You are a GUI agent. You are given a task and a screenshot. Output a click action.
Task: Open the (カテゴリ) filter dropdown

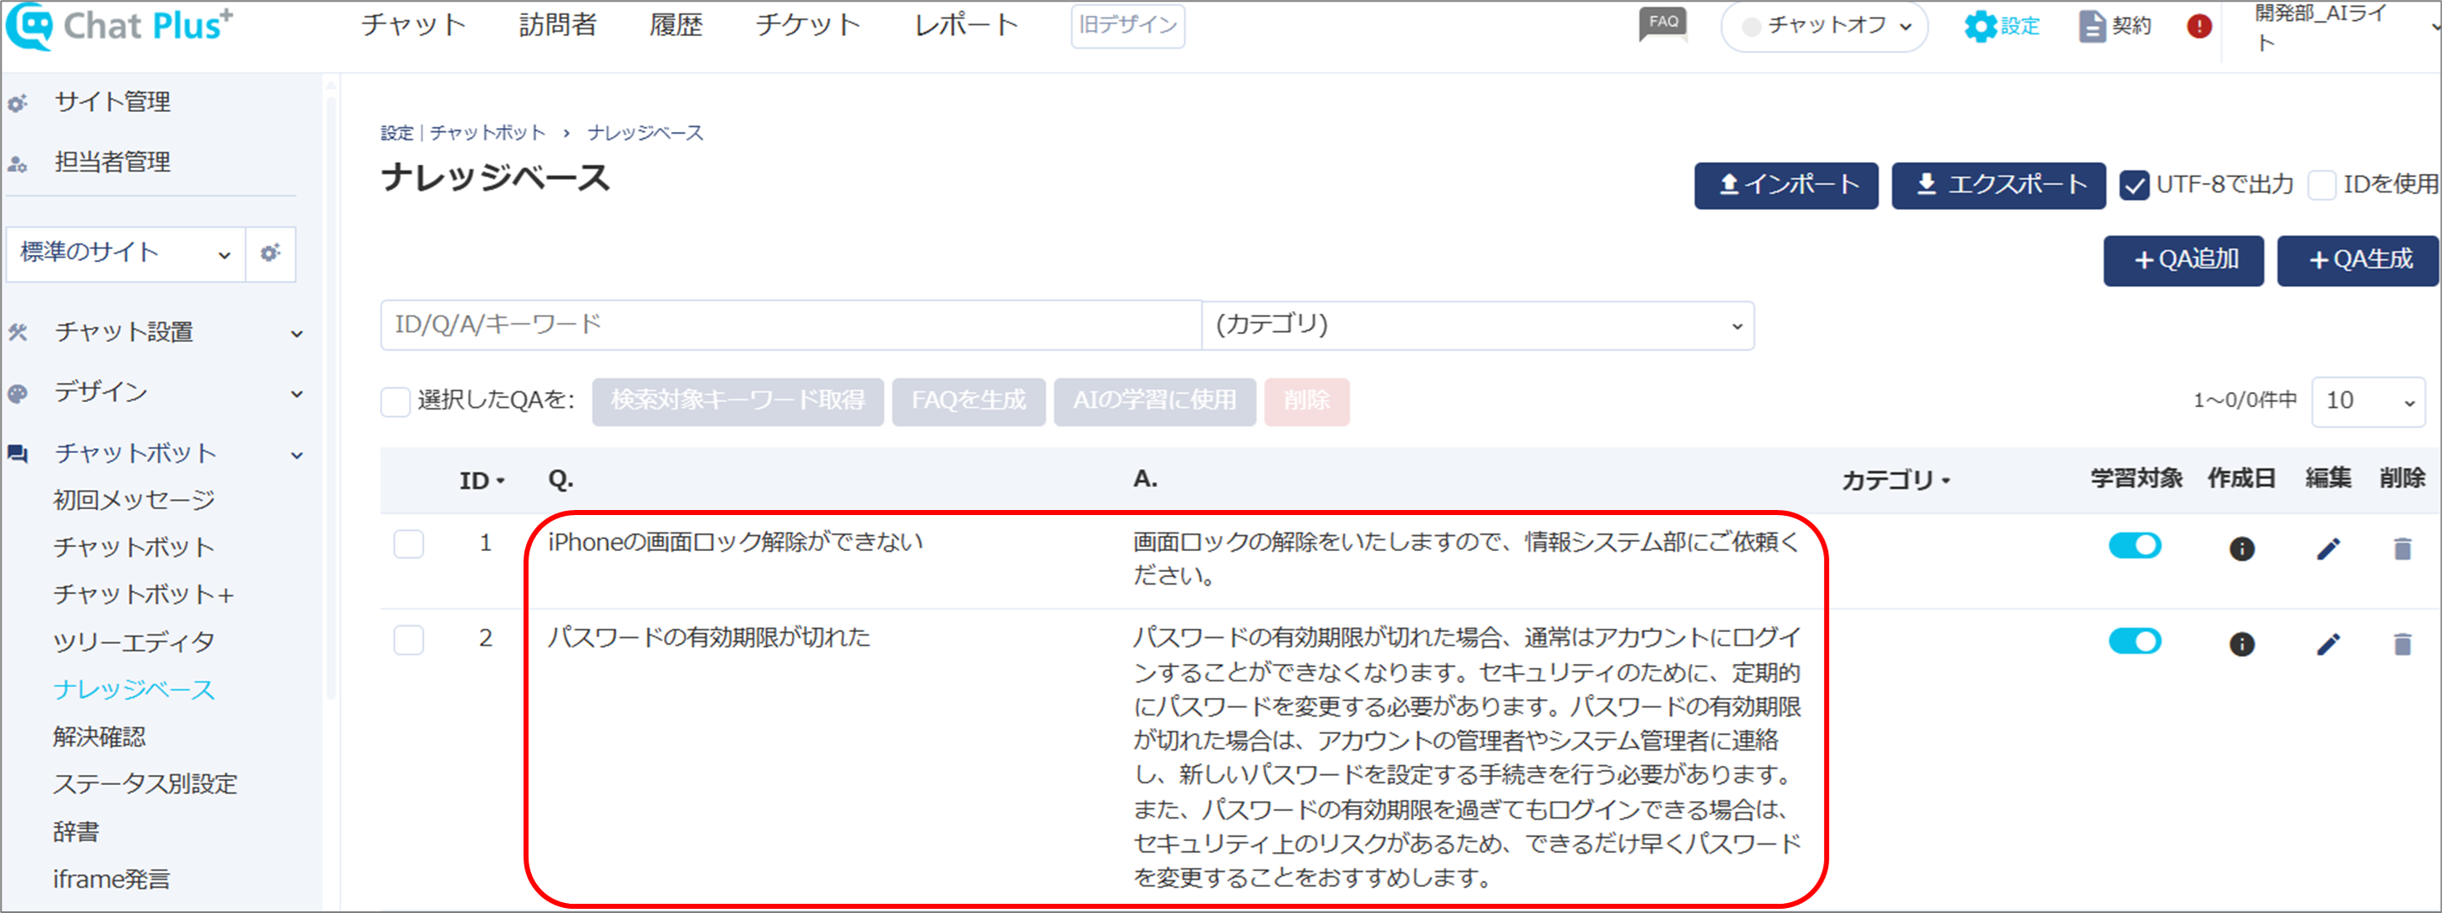click(1478, 325)
